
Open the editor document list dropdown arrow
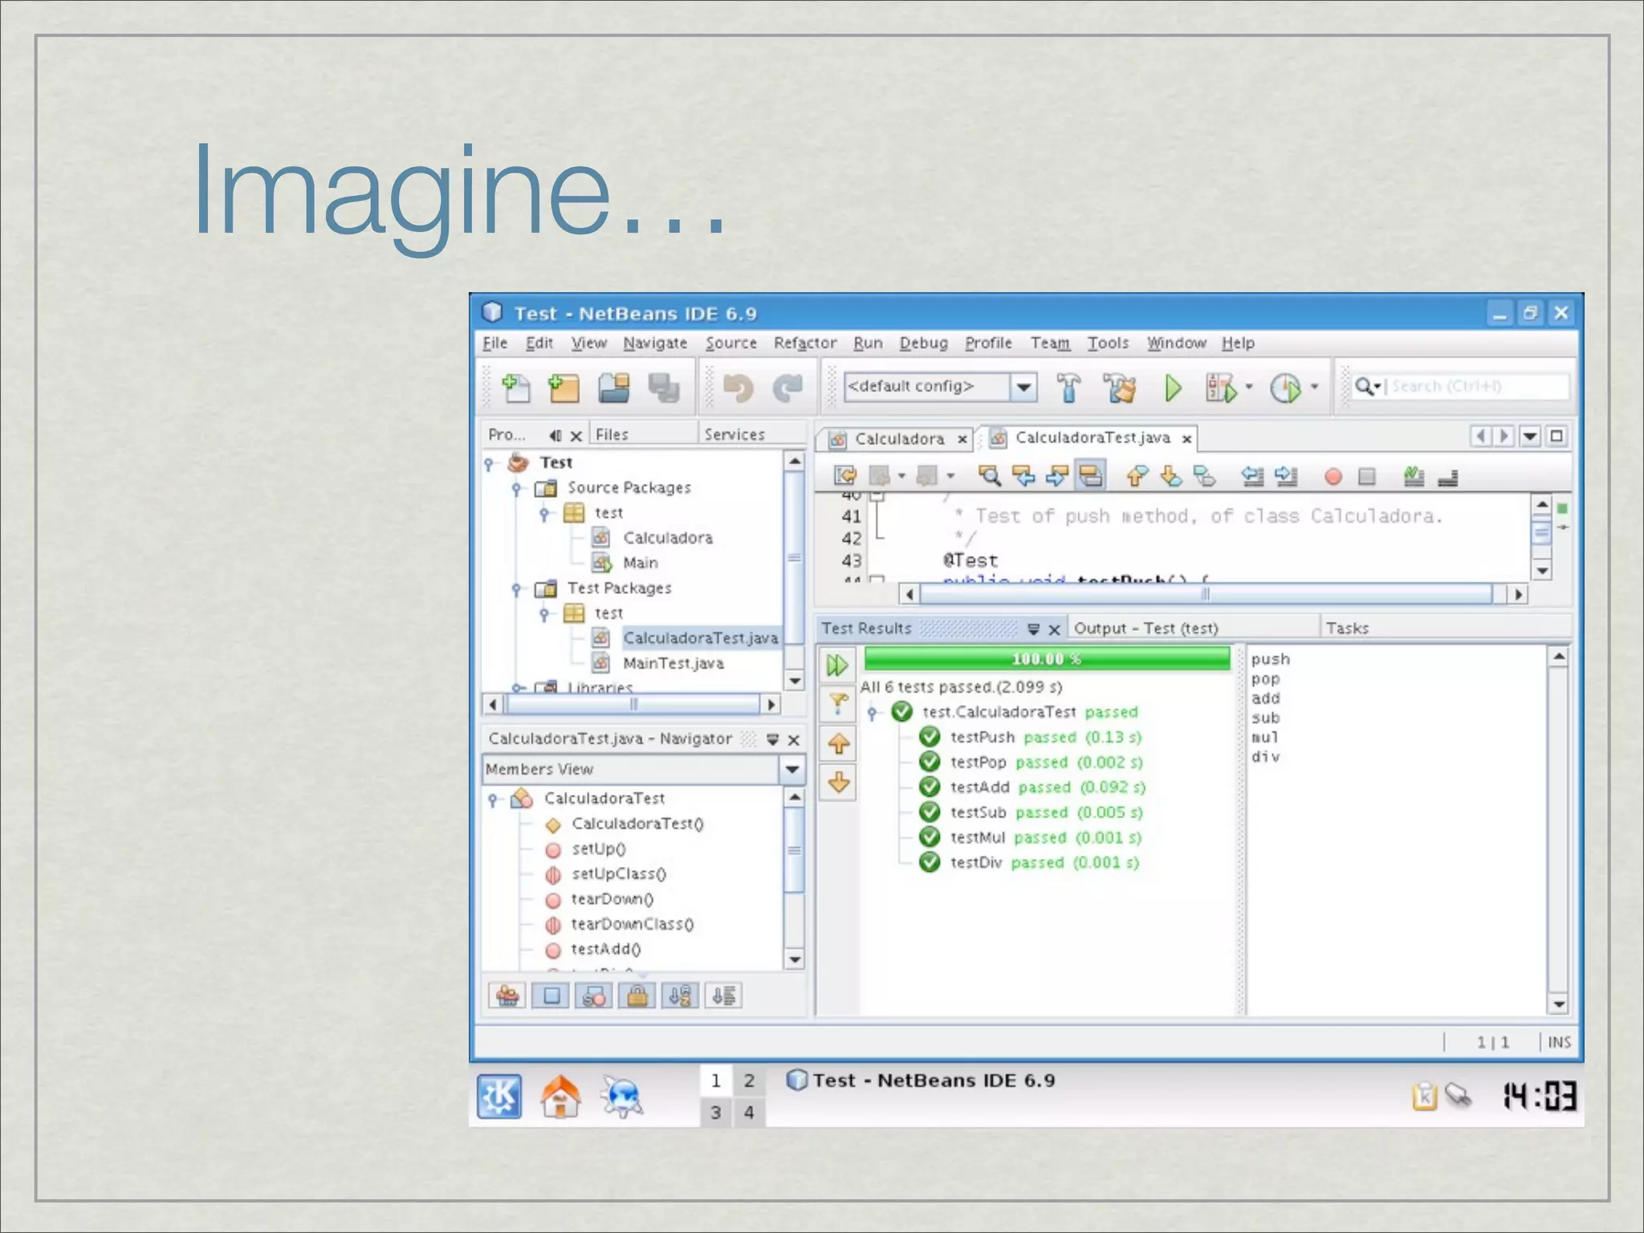click(1531, 436)
